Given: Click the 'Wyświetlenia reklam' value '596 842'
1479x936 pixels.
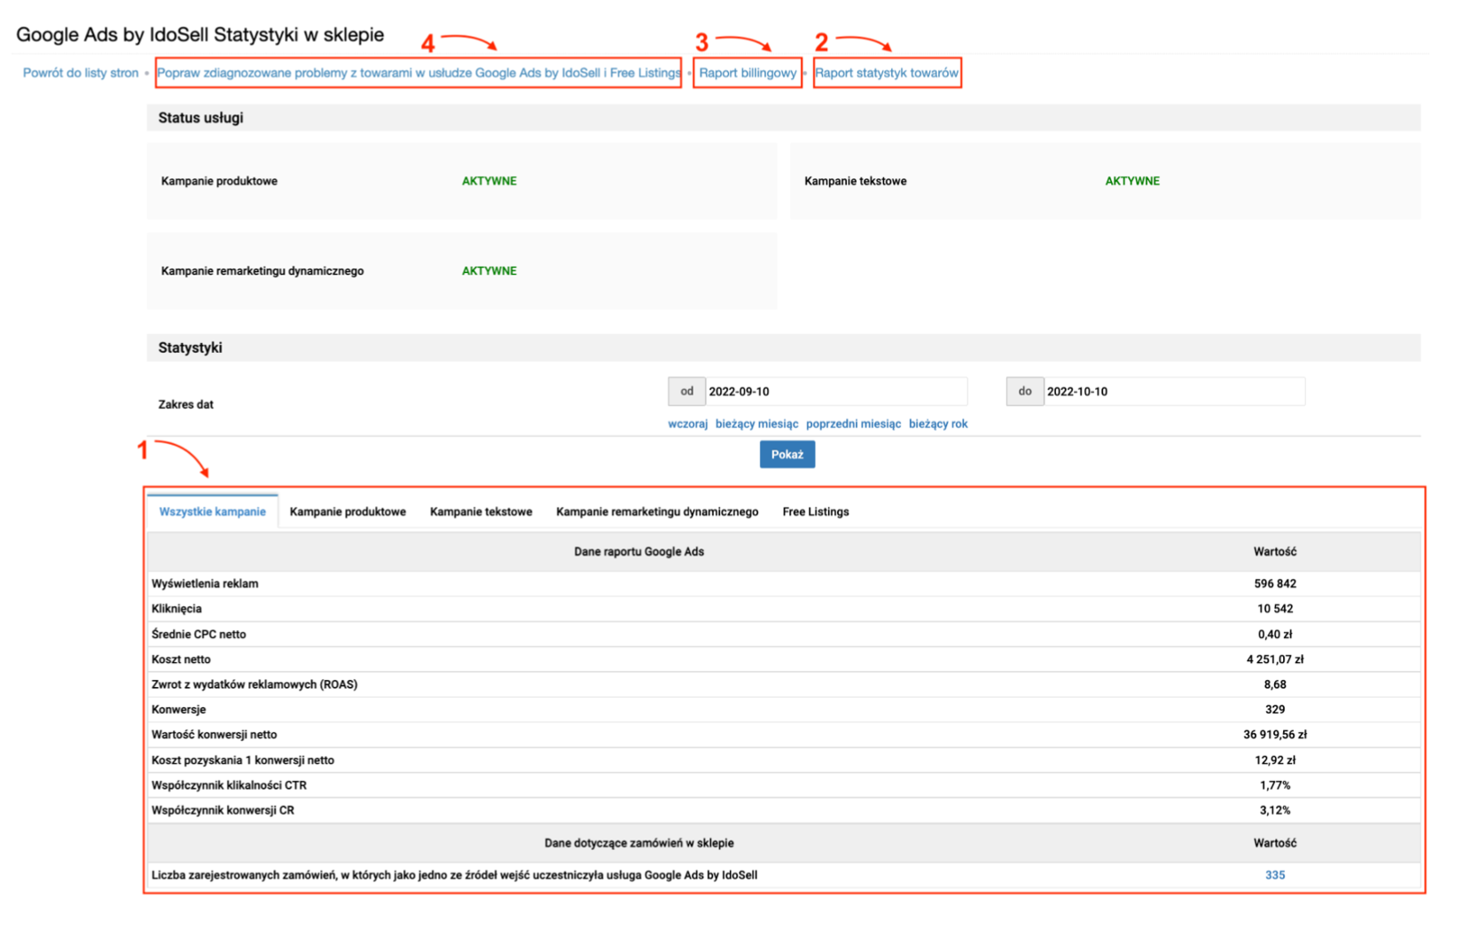Looking at the screenshot, I should tap(1275, 583).
